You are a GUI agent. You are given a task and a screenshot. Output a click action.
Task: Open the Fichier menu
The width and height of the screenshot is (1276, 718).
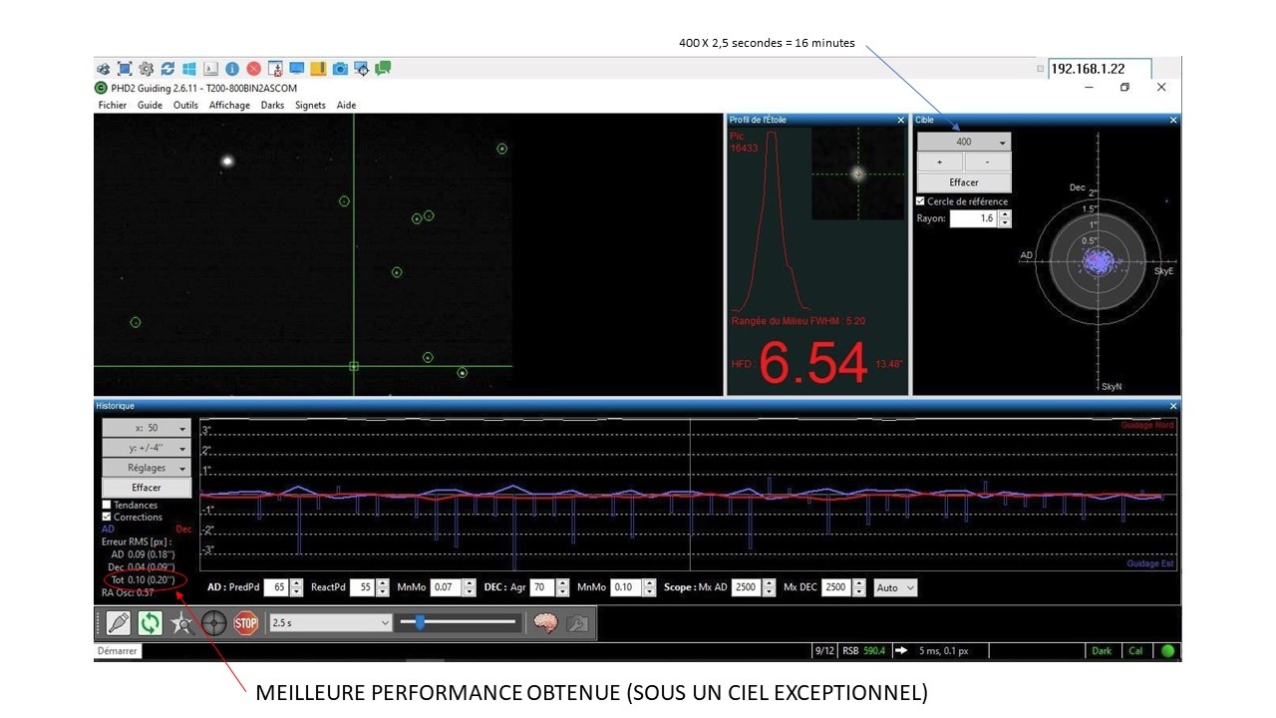[113, 105]
